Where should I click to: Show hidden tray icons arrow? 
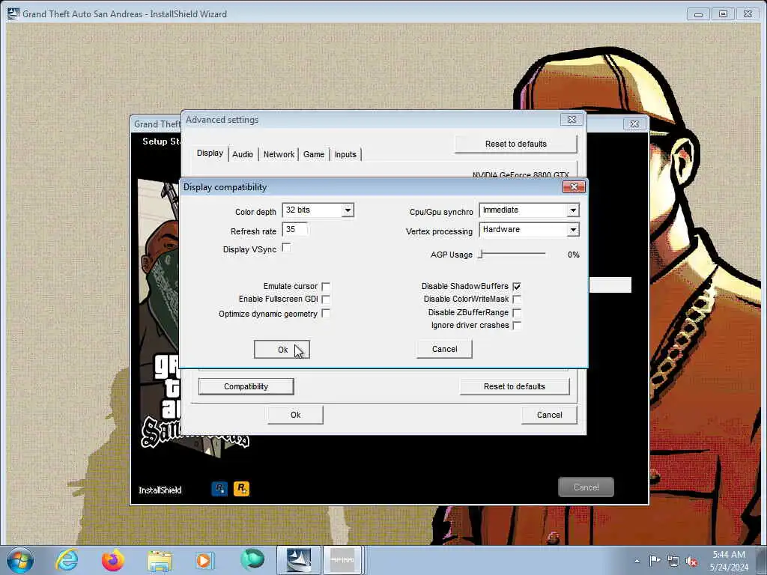point(637,561)
